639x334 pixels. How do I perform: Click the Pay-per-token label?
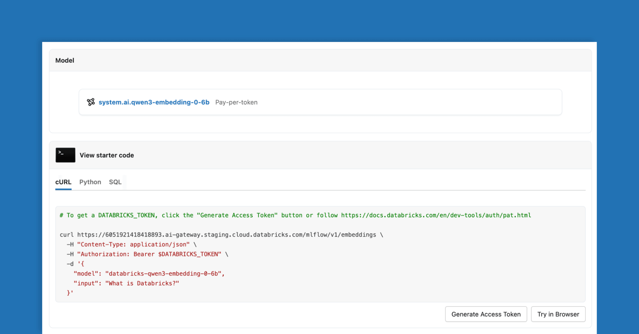pos(236,102)
